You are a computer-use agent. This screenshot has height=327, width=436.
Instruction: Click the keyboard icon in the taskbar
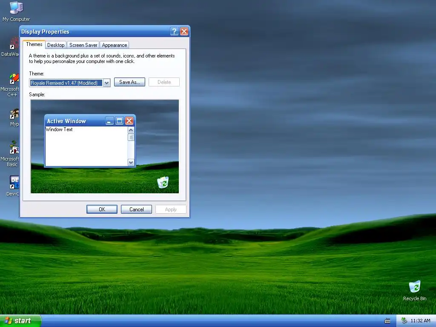pos(387,321)
